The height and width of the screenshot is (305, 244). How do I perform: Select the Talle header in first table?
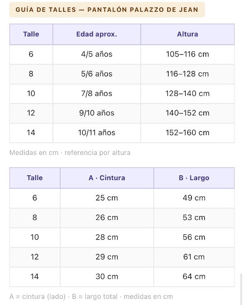pyautogui.click(x=31, y=34)
